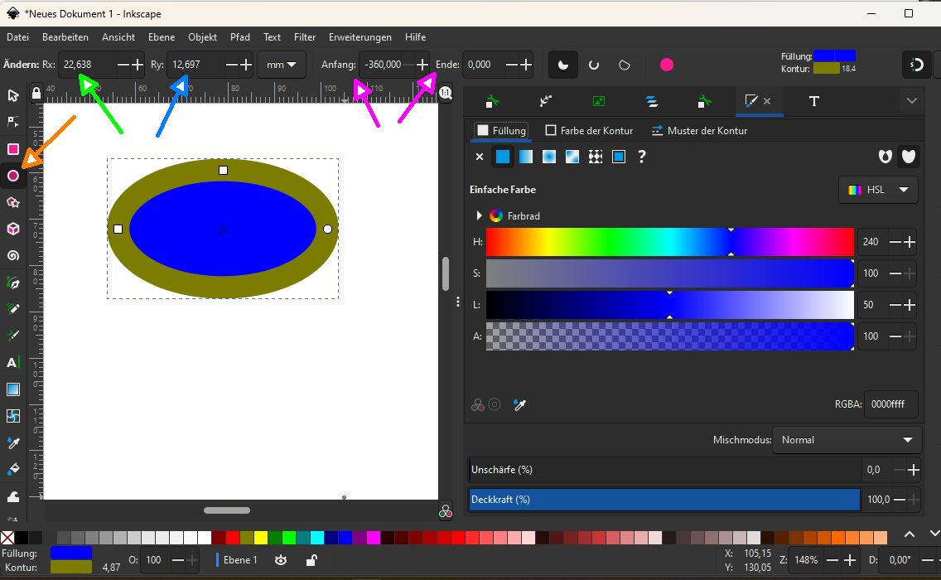Switch to Muster der Kontur tab
The width and height of the screenshot is (941, 580).
[x=700, y=130]
